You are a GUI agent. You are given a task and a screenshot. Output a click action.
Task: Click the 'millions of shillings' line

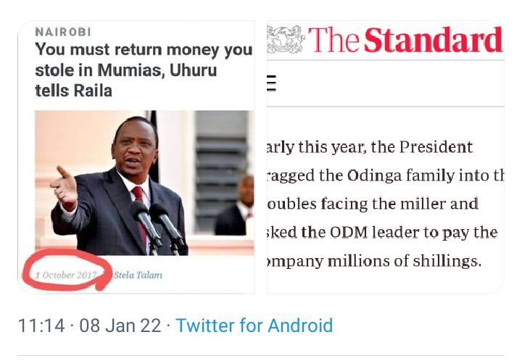(x=374, y=260)
